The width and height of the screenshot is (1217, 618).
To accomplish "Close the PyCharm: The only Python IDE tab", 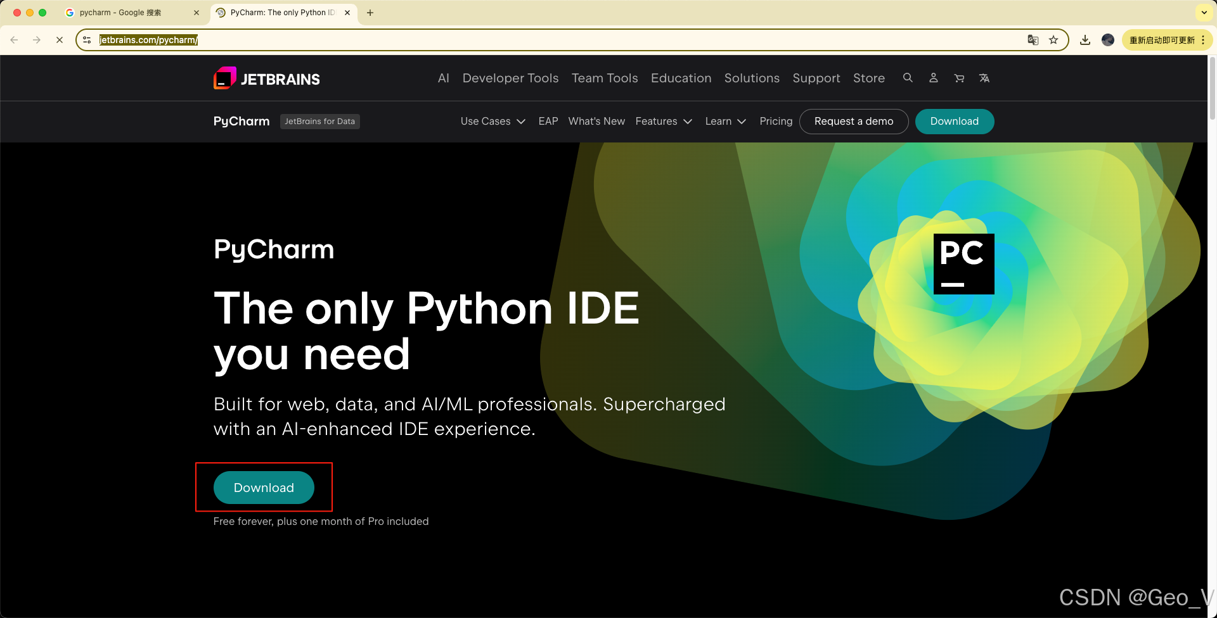I will click(x=347, y=13).
